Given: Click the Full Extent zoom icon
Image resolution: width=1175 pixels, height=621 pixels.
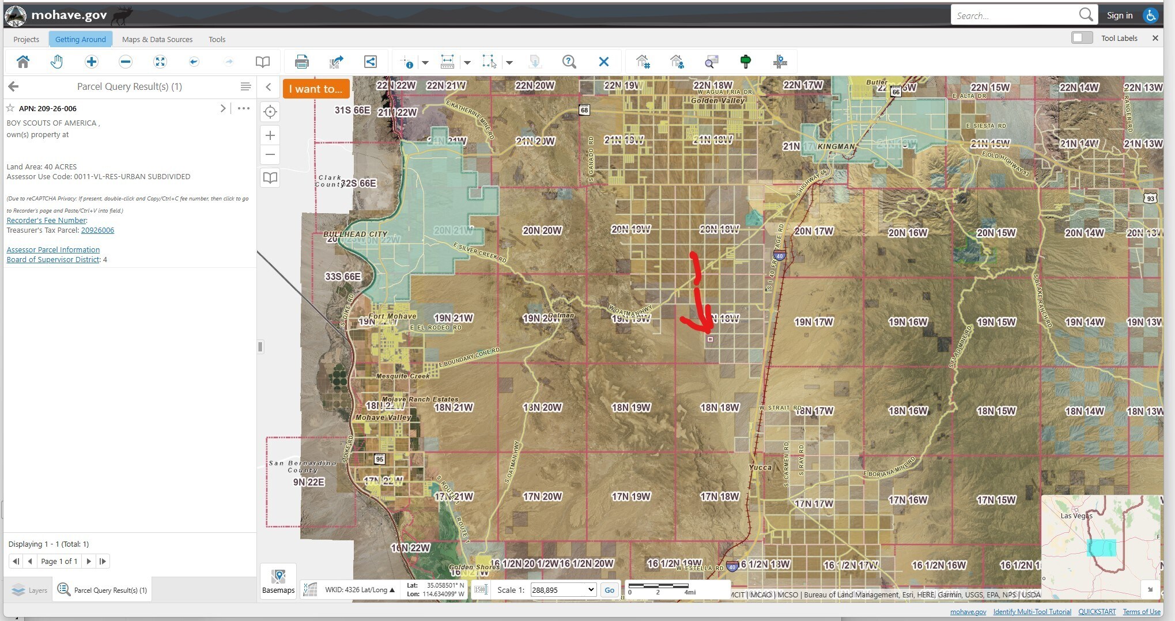Looking at the screenshot, I should 160,62.
